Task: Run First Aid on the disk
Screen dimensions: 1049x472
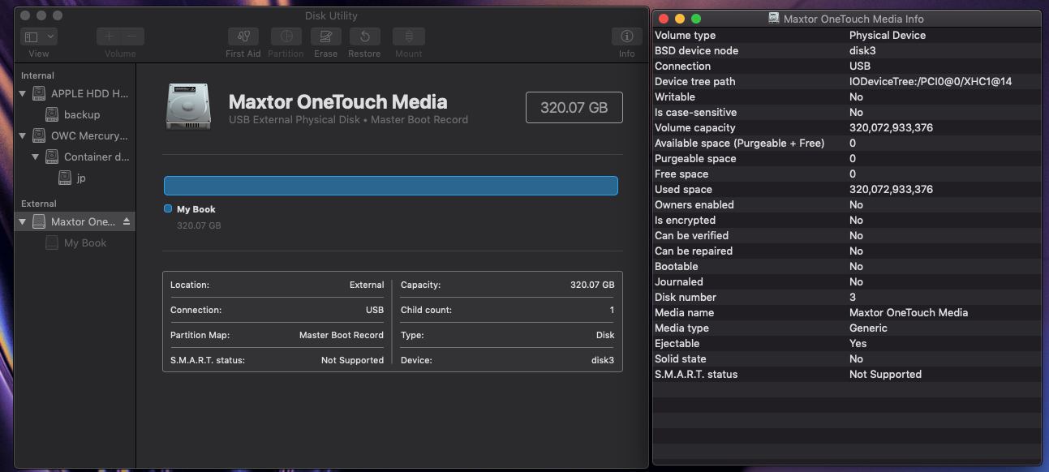Action: (243, 36)
